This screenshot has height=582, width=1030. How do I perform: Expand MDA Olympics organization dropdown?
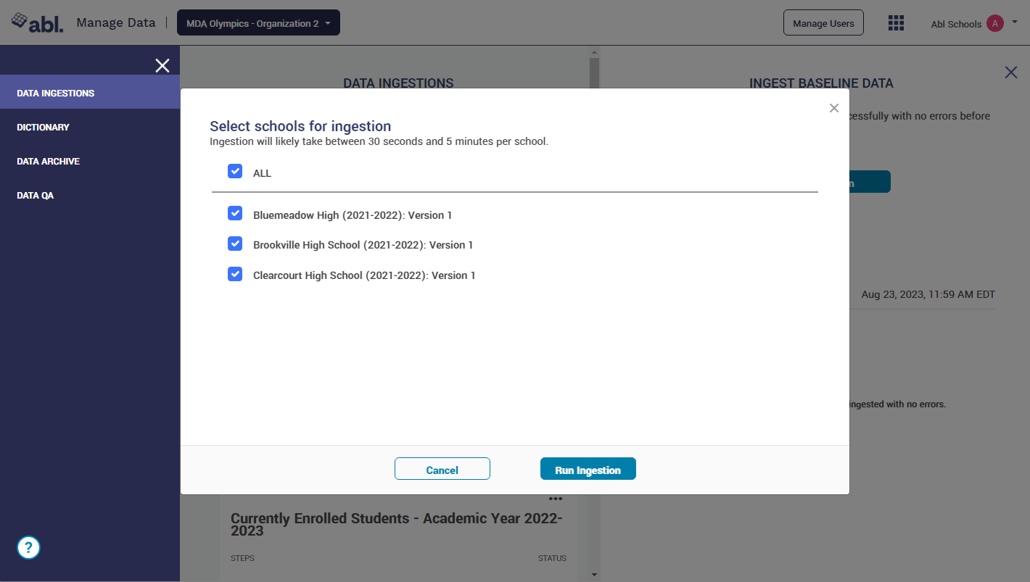(x=258, y=23)
